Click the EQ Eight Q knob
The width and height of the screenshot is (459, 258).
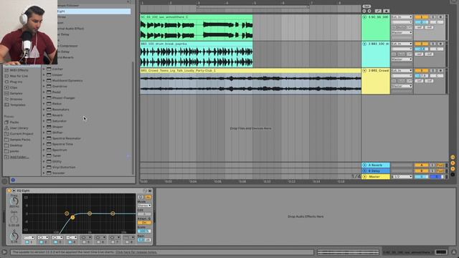tap(14, 236)
